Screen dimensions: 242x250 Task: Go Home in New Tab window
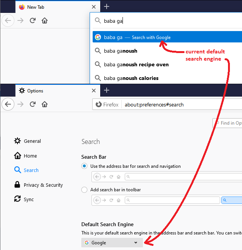tap(45, 20)
